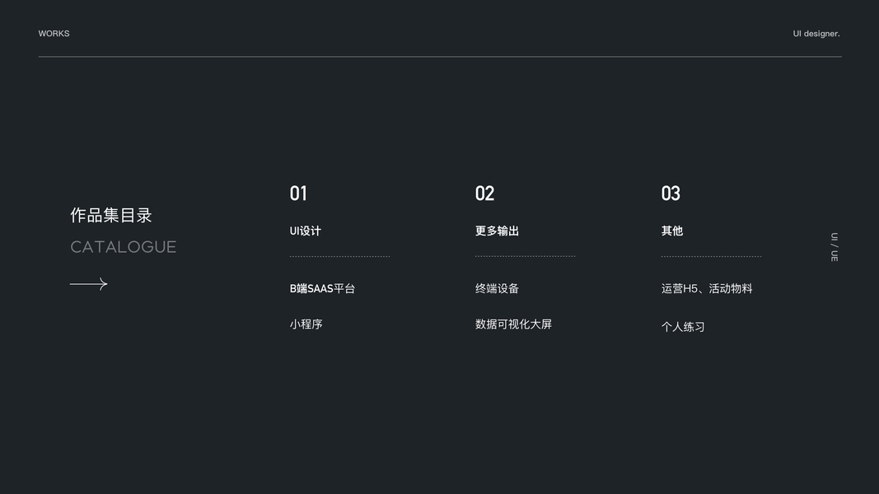Click the CATALOGUE subtitle text
Image resolution: width=879 pixels, height=494 pixels.
point(123,247)
